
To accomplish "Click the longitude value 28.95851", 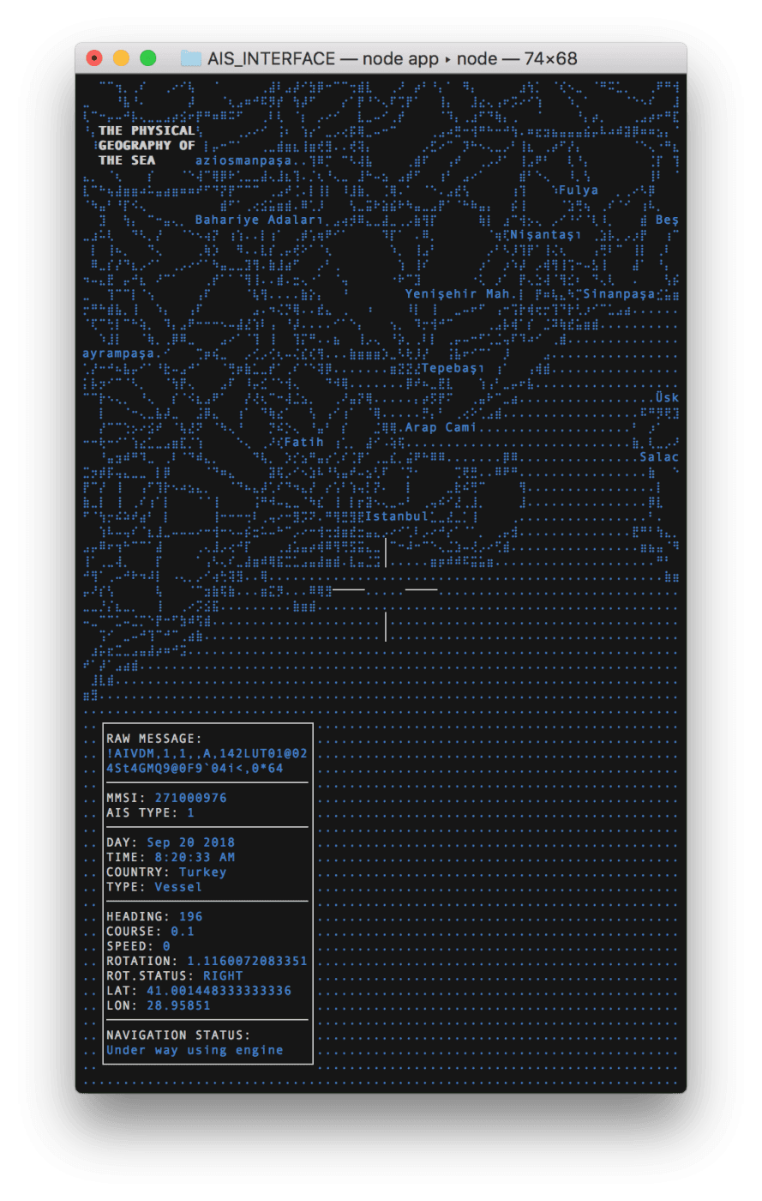I will point(178,1005).
